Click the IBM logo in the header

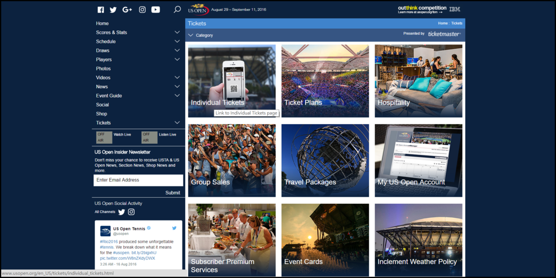[454, 9]
